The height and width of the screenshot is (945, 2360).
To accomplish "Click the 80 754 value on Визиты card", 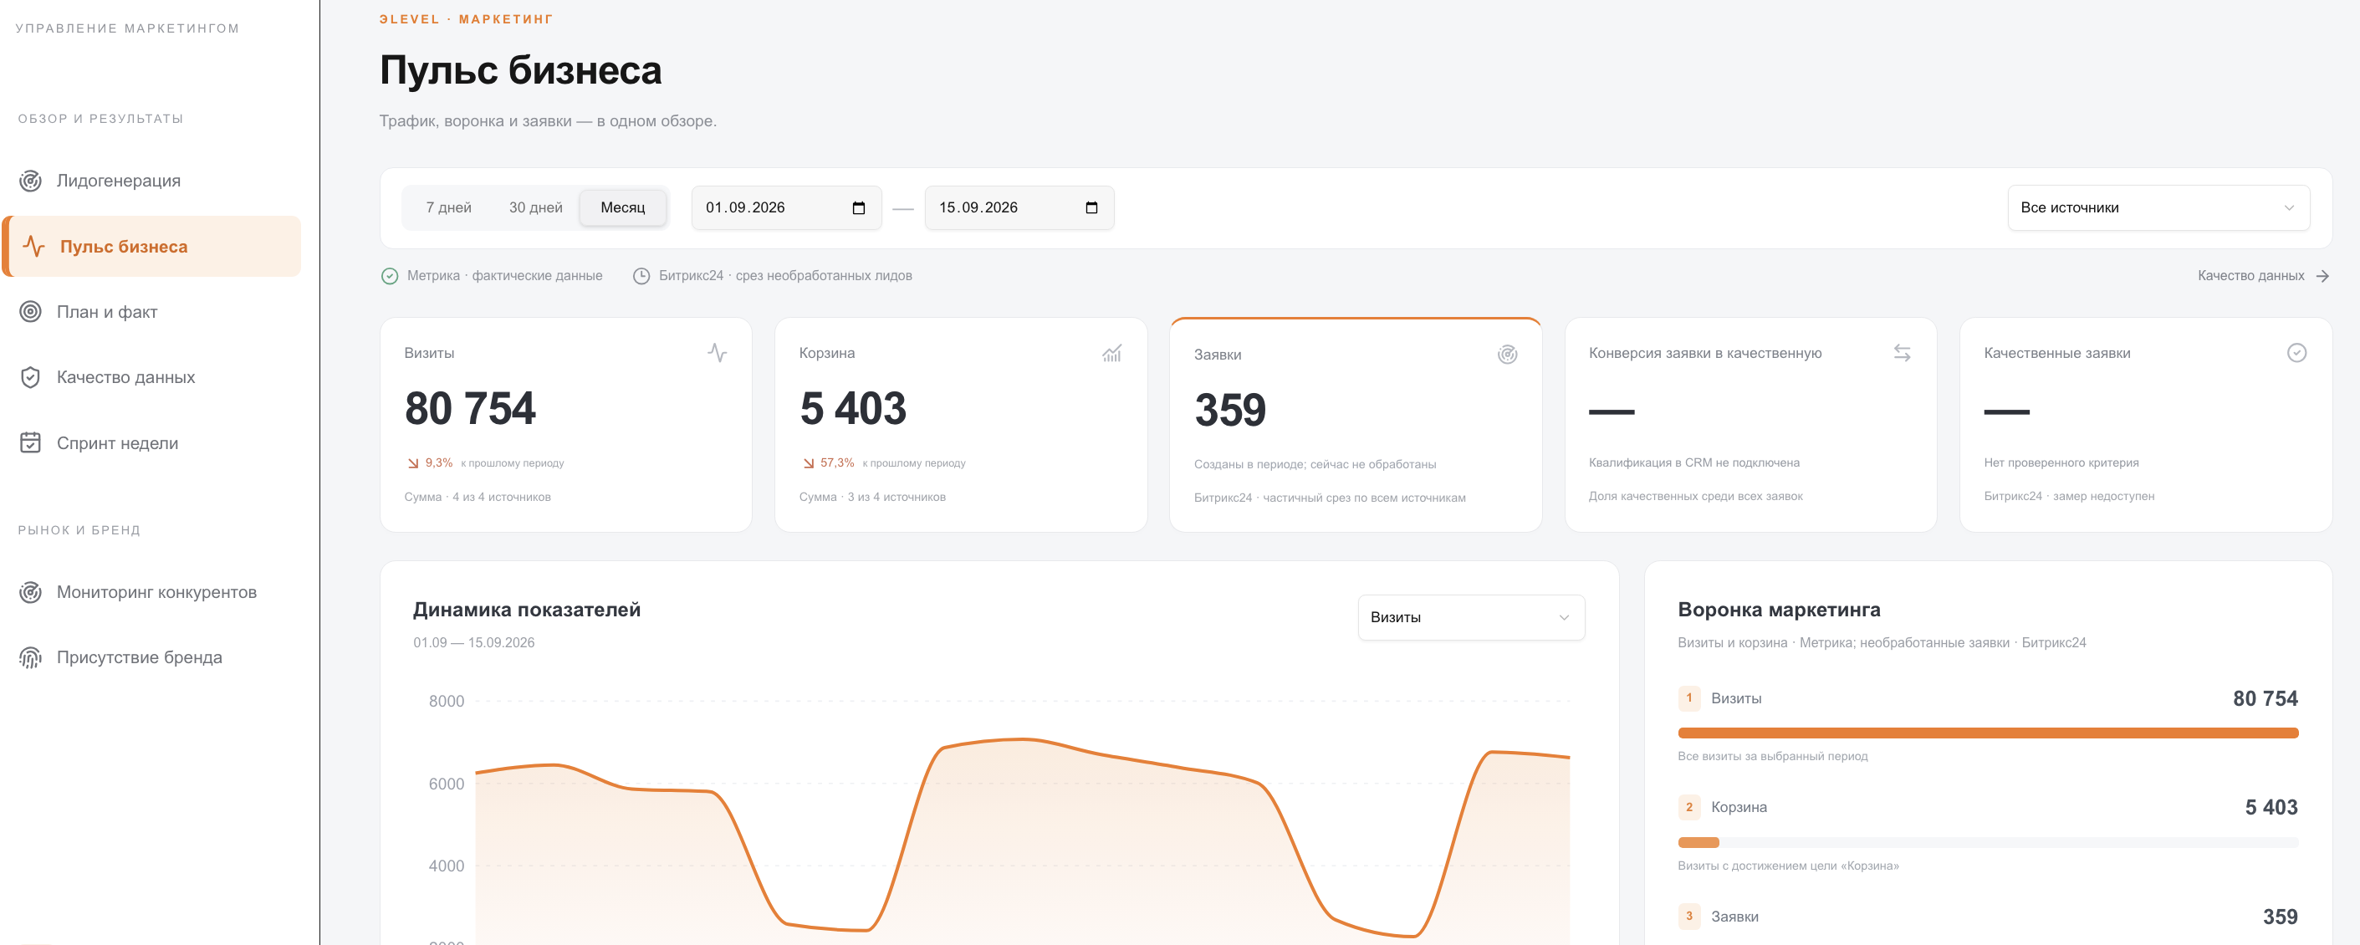I will [470, 409].
